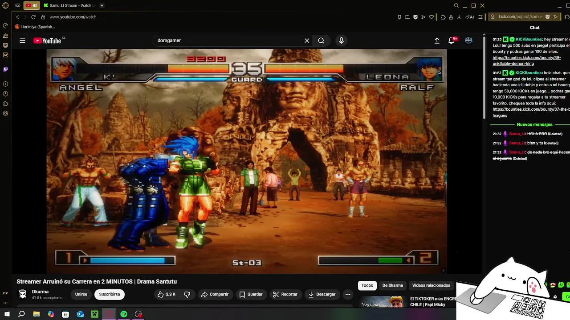
Task: Click the Unirse join button
Action: tap(81, 294)
